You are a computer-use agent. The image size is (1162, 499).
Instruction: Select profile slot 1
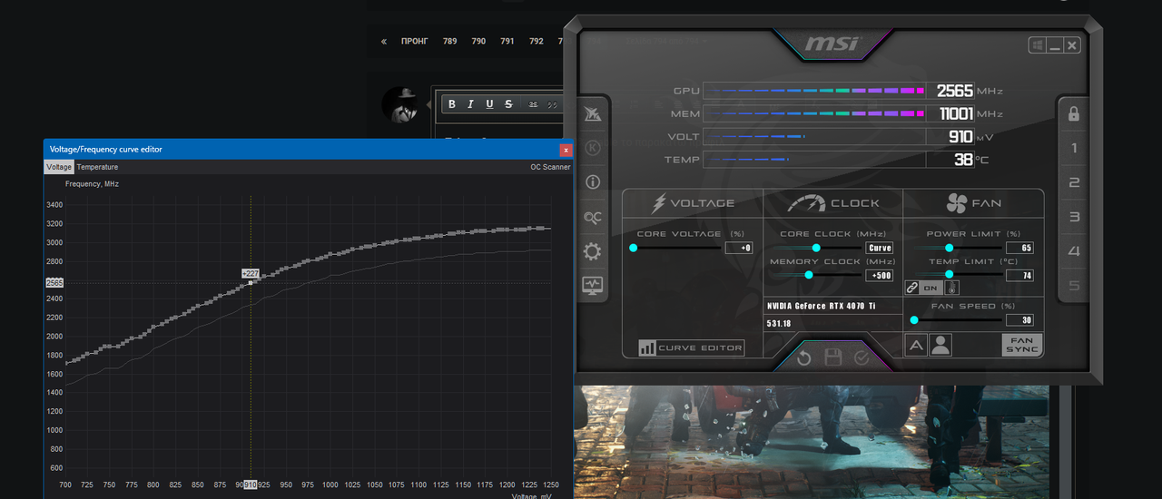pos(1074,148)
